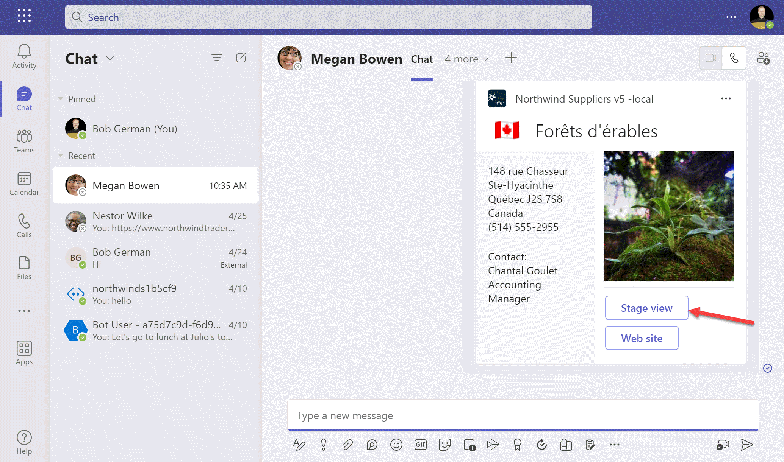Screen dimensions: 784x462
Task: Click Northwind Suppliers v5 -local app name
Action: click(584, 99)
